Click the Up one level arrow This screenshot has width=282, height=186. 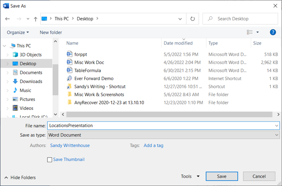[x=36, y=19]
